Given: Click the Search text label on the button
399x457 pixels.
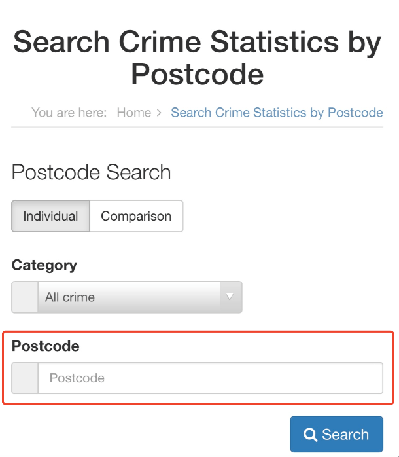Looking at the screenshot, I should click(345, 435).
